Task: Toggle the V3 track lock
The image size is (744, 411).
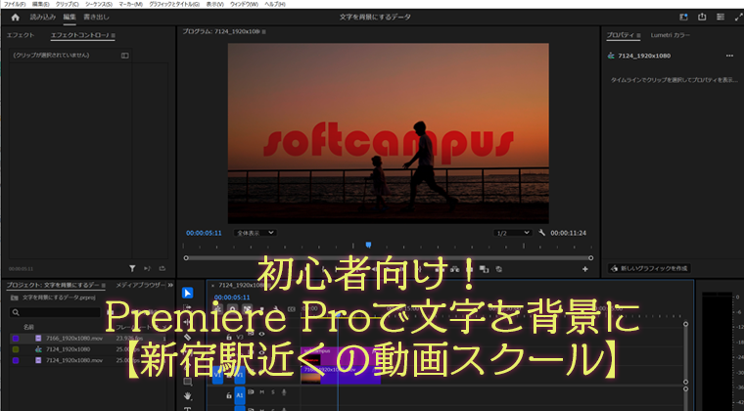Action: click(229, 337)
